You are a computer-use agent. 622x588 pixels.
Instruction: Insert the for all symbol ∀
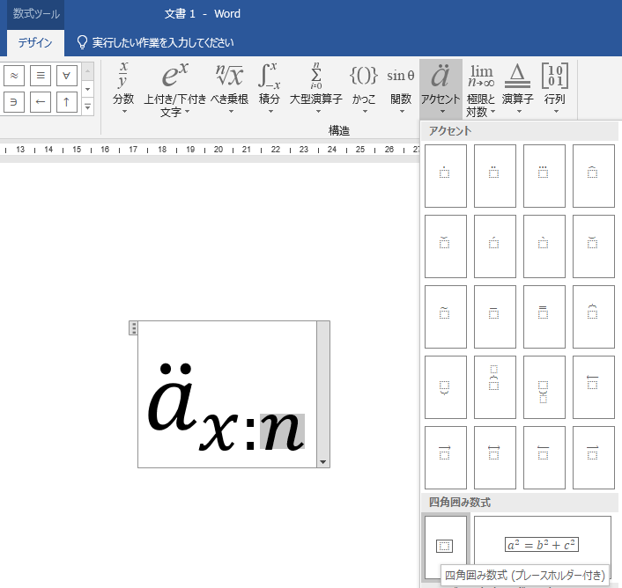tap(67, 76)
